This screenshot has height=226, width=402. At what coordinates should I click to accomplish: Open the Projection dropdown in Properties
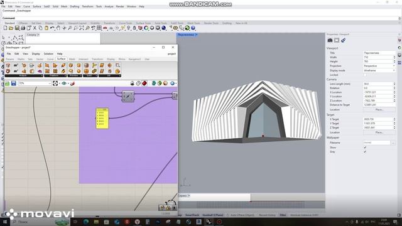[x=379, y=66]
